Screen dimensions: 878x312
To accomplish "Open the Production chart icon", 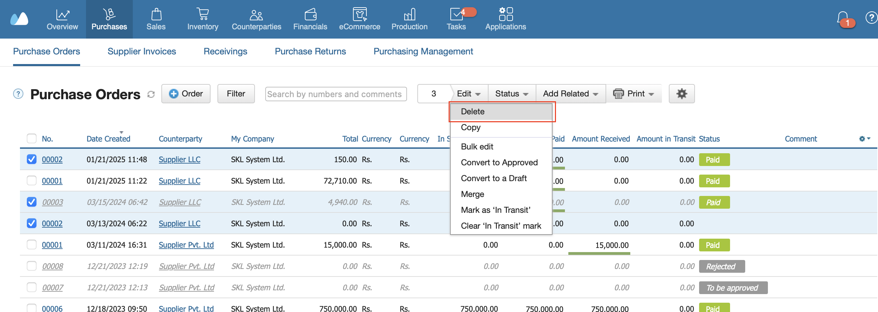I will pos(409,14).
